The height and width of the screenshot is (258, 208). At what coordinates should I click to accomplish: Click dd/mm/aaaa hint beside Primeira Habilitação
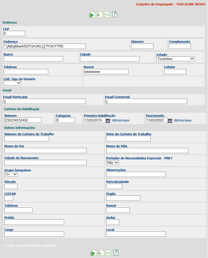point(121,121)
